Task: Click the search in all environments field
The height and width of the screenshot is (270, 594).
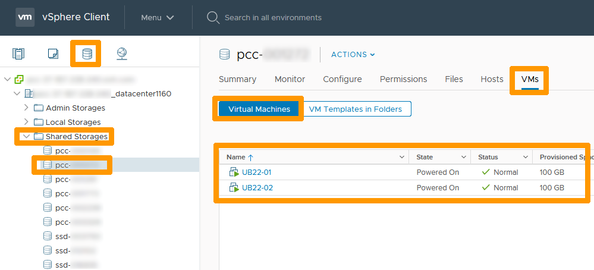Action: (273, 18)
